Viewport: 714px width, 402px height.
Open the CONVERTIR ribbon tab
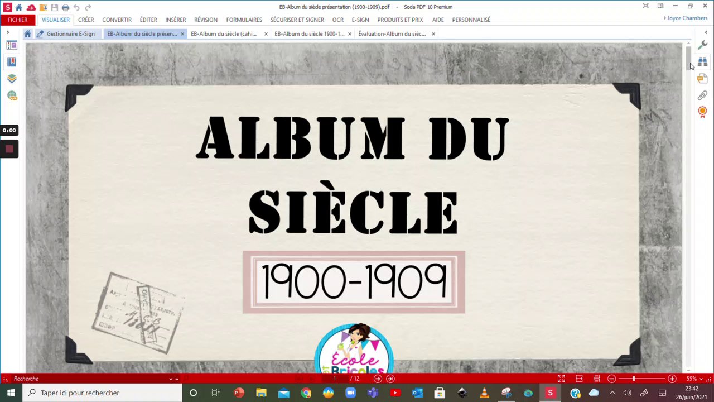tap(117, 20)
